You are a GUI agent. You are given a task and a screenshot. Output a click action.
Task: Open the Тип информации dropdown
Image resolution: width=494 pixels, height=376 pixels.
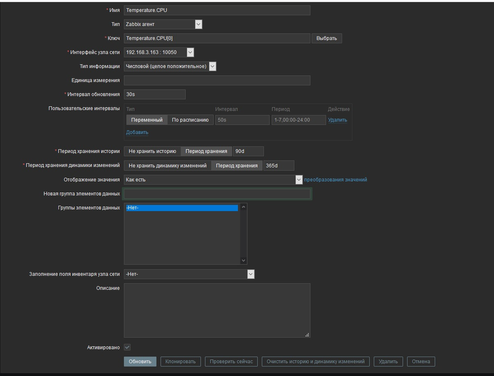(170, 66)
